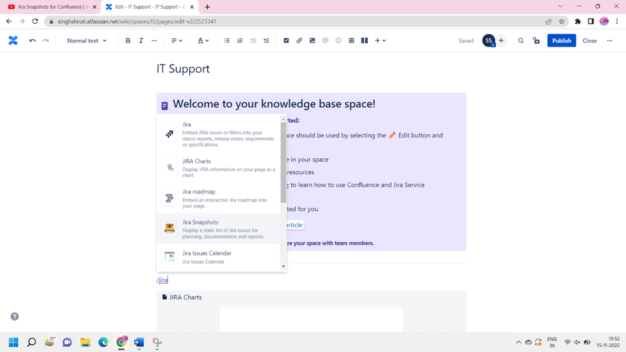
Task: Open page restrictions lock icon
Action: click(536, 40)
